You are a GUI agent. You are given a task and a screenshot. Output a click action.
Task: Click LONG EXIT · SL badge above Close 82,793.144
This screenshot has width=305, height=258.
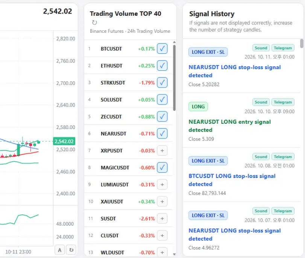coord(208,161)
